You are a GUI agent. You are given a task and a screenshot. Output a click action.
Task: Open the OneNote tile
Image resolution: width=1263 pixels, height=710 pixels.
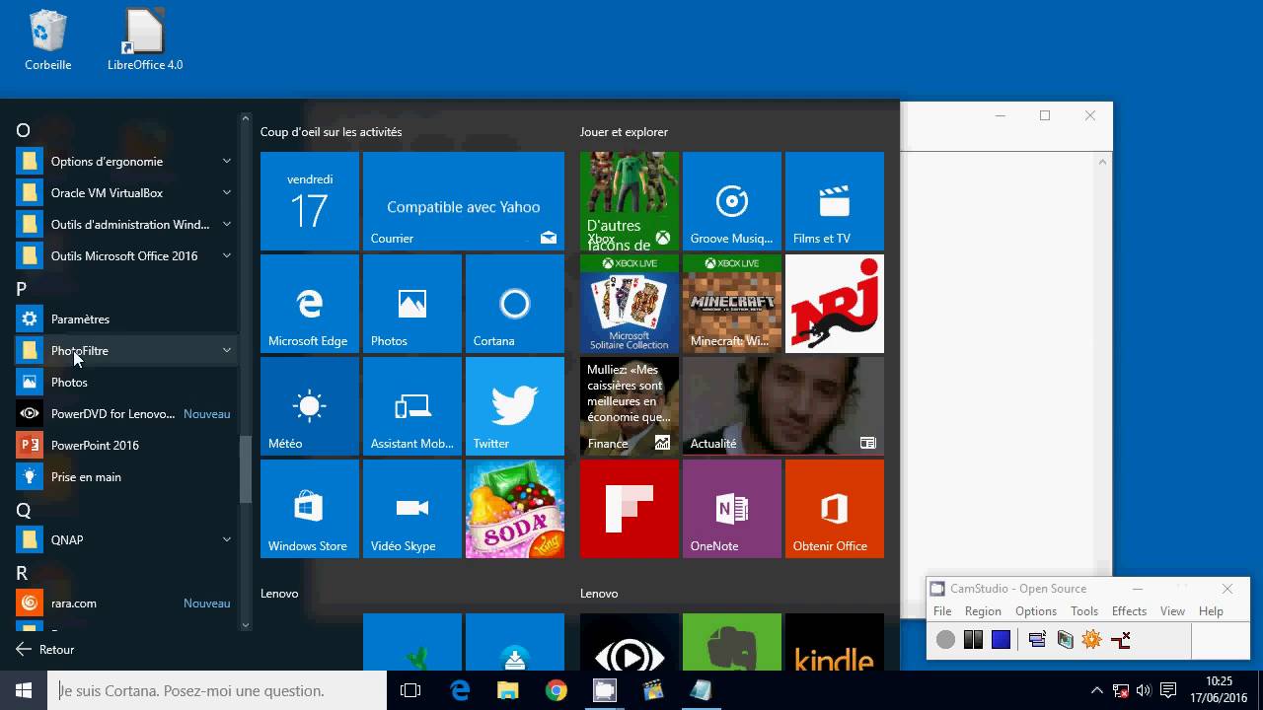click(x=732, y=509)
